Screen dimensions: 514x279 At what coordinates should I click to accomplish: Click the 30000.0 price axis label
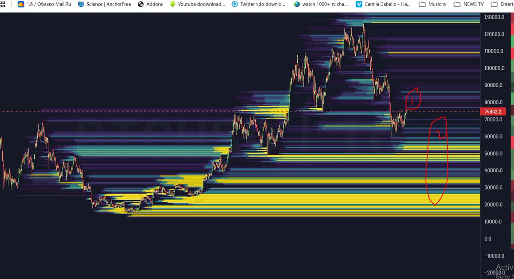point(494,187)
